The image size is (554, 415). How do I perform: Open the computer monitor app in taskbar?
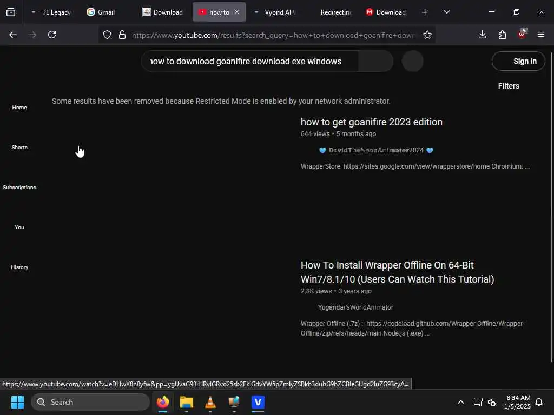tap(234, 402)
